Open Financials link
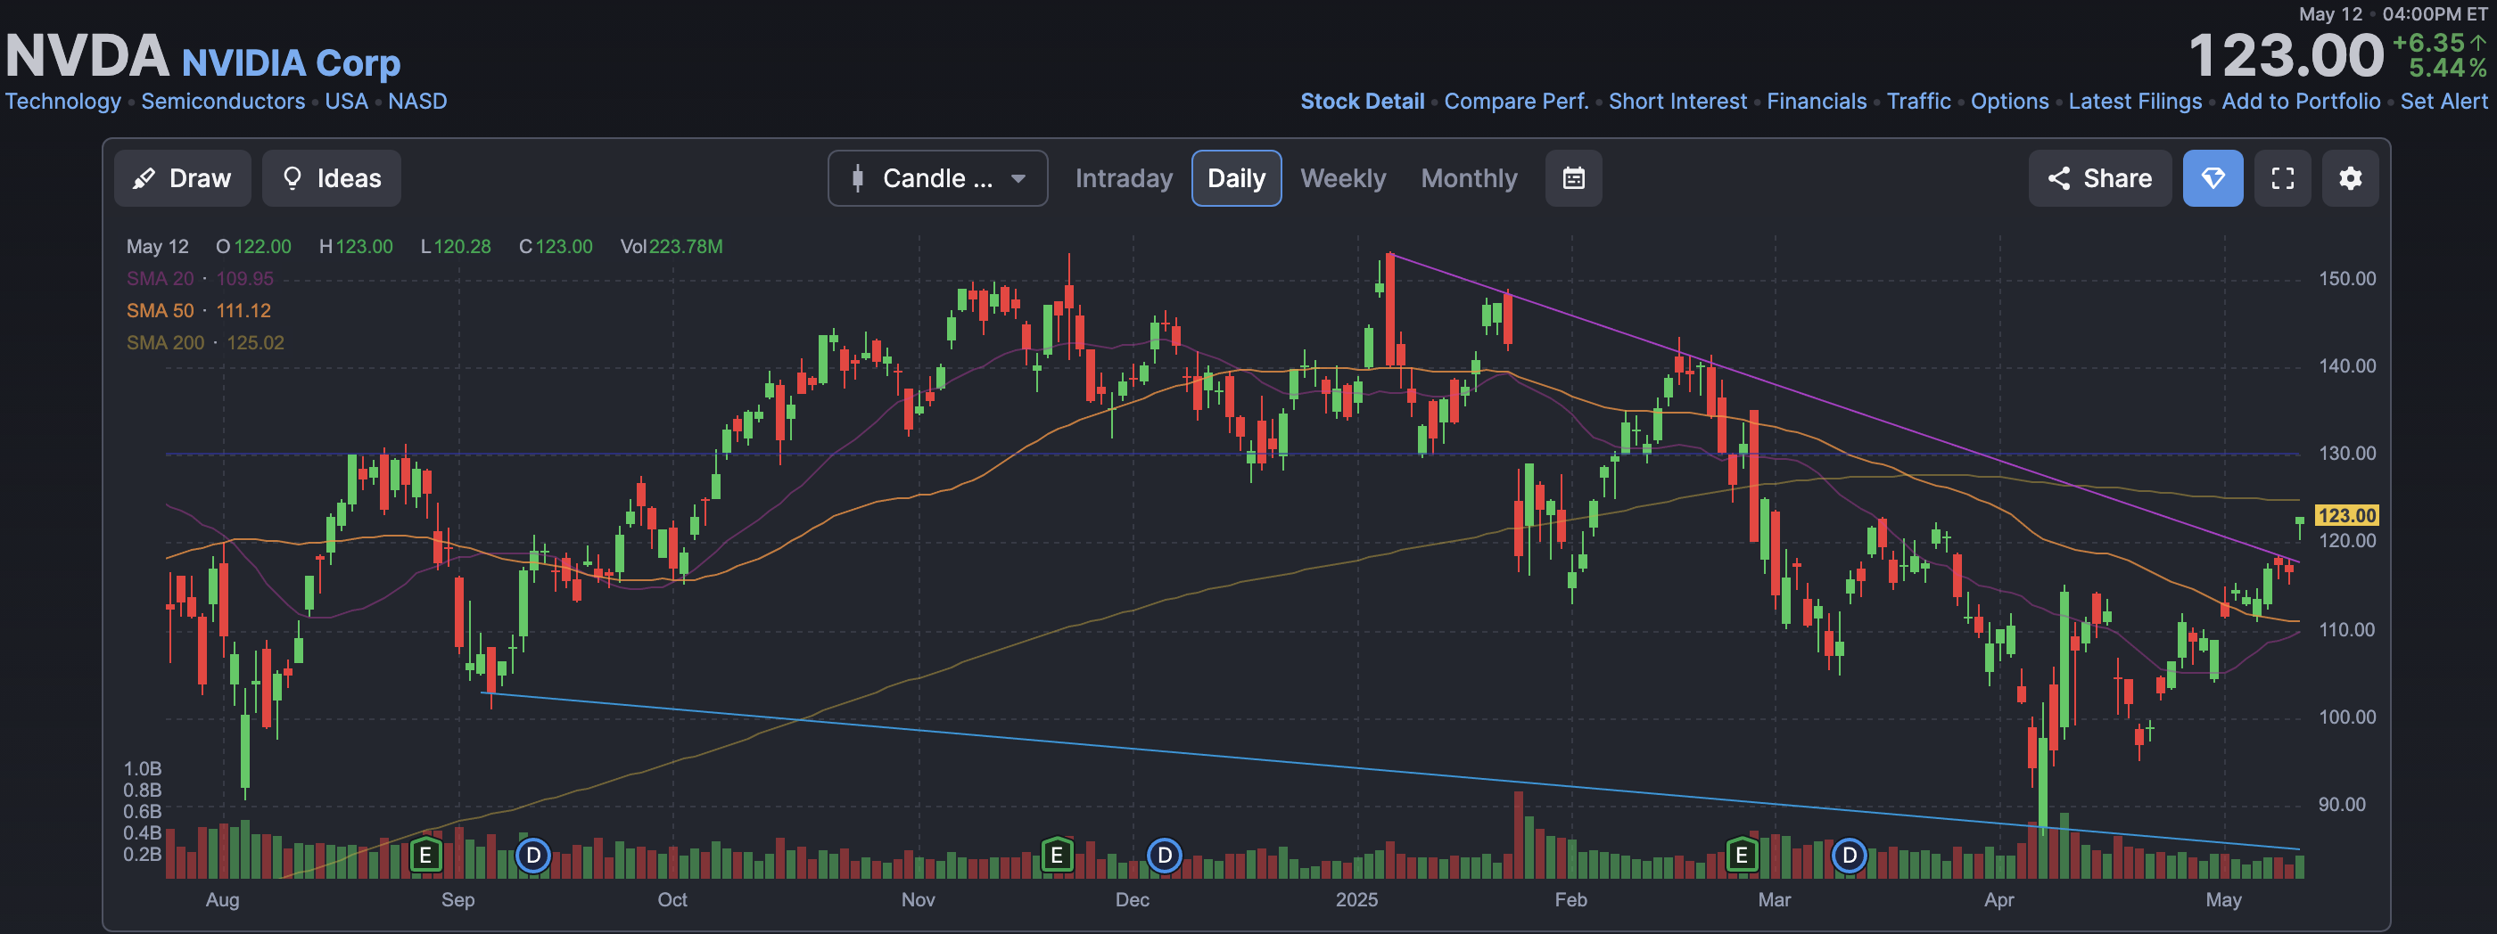Viewport: 2497px width, 934px height. 1817,101
